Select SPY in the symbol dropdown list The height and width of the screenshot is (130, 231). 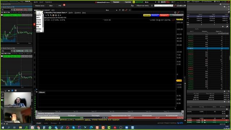[39, 17]
